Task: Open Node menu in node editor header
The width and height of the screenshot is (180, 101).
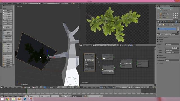Action: click(x=98, y=87)
